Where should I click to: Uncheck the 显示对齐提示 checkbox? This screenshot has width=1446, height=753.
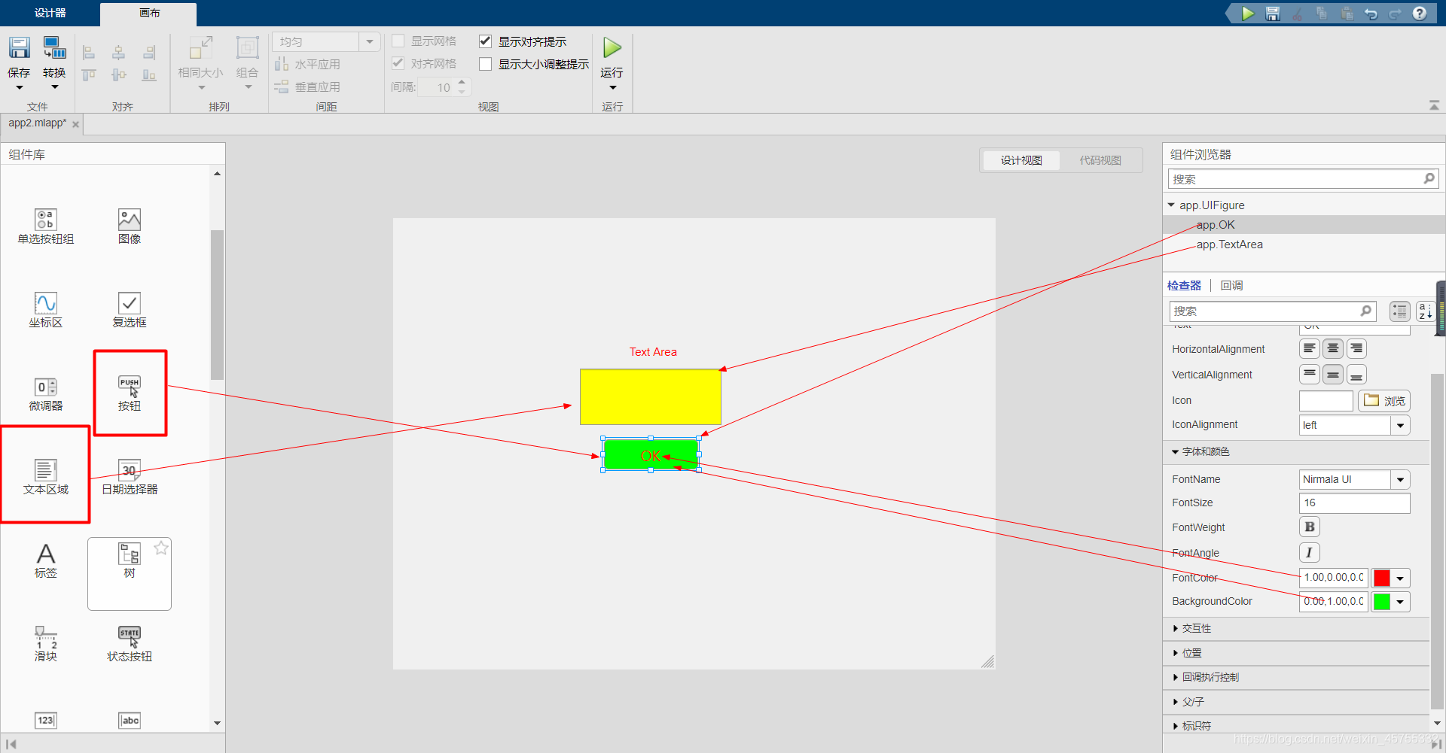pyautogui.click(x=485, y=41)
